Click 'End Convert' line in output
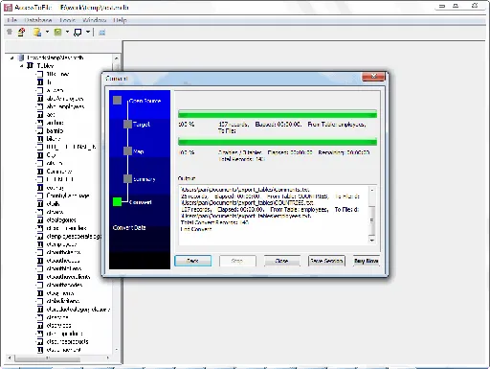The height and width of the screenshot is (369, 490). coord(196,229)
